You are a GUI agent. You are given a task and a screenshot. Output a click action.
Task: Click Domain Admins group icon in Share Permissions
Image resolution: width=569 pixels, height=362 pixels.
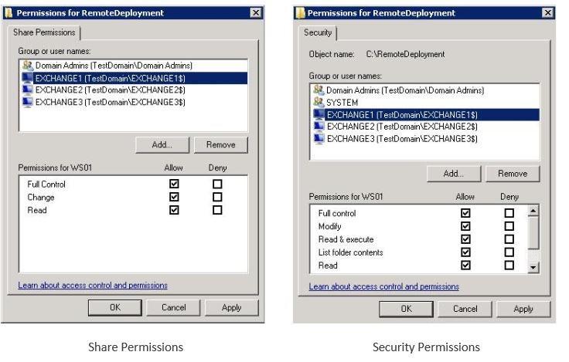28,66
